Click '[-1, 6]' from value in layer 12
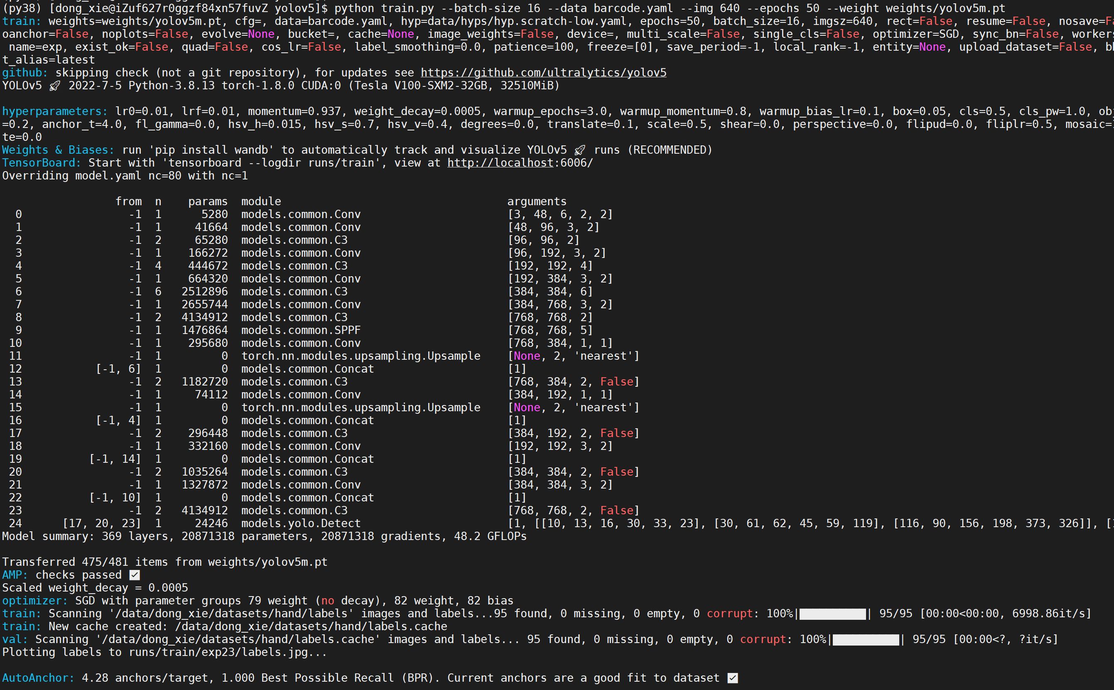This screenshot has height=690, width=1114. [119, 369]
